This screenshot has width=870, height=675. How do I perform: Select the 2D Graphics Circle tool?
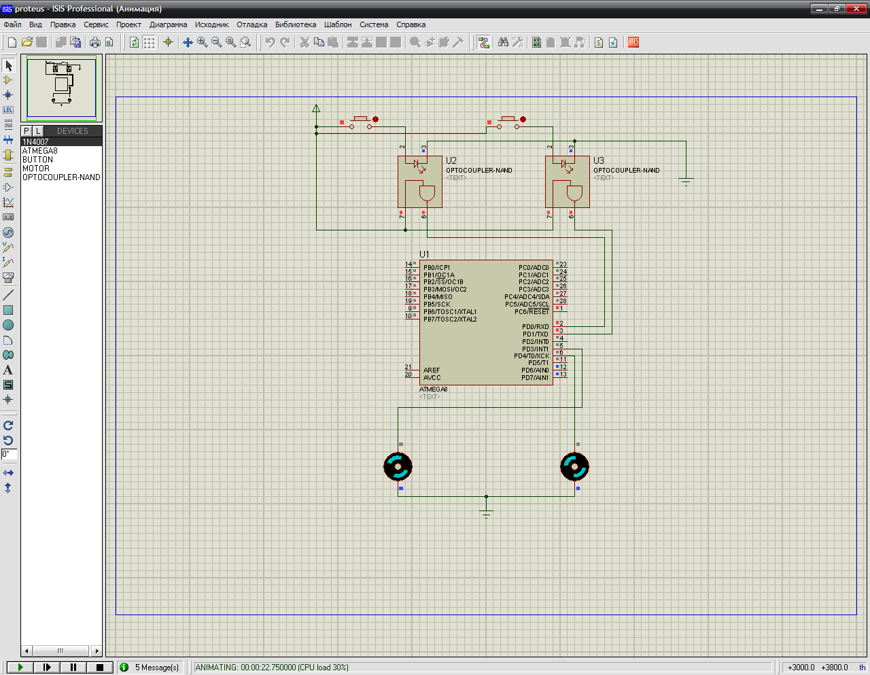[8, 325]
